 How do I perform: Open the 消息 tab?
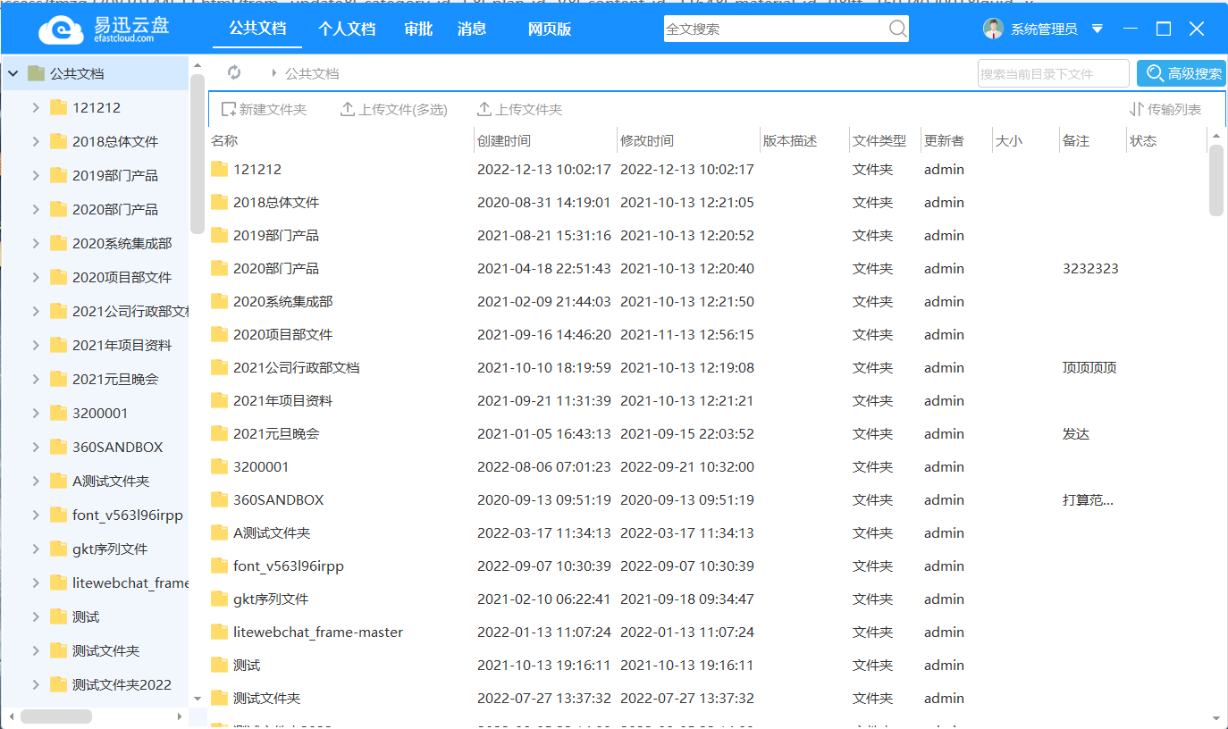point(471,29)
